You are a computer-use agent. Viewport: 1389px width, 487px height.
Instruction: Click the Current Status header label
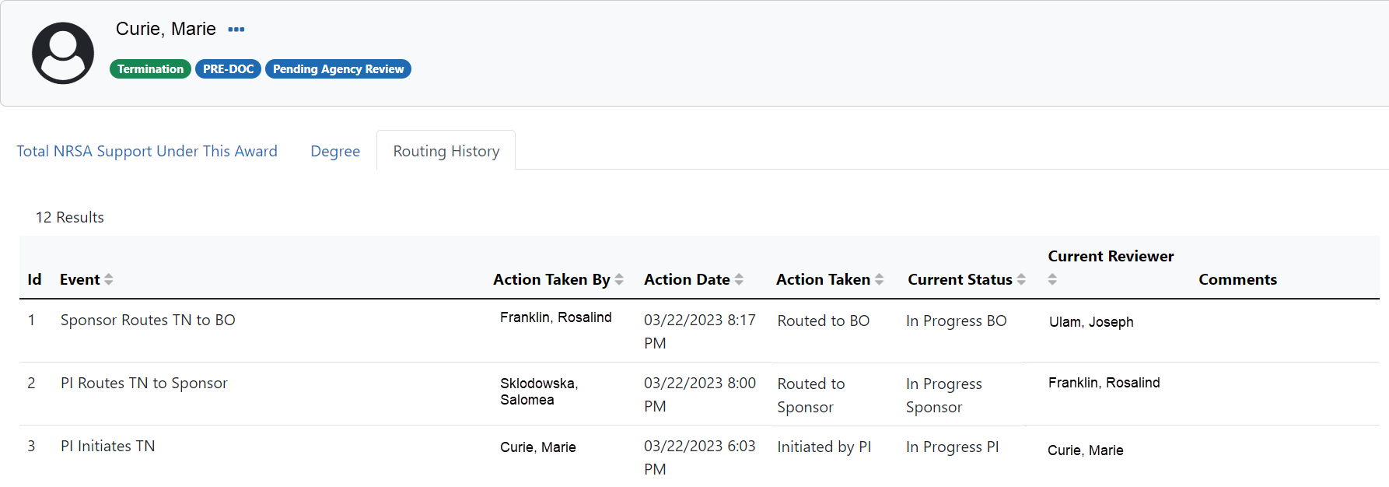960,279
